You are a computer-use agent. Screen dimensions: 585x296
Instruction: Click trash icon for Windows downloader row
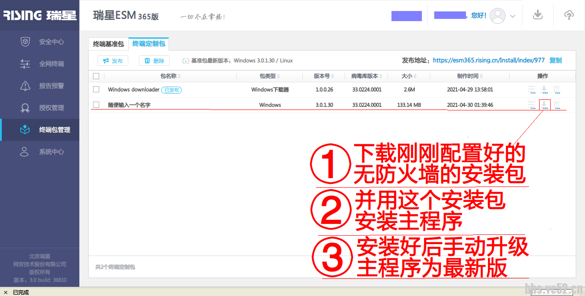[557, 90]
